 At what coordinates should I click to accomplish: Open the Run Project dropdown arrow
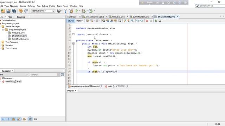pos(80,11)
